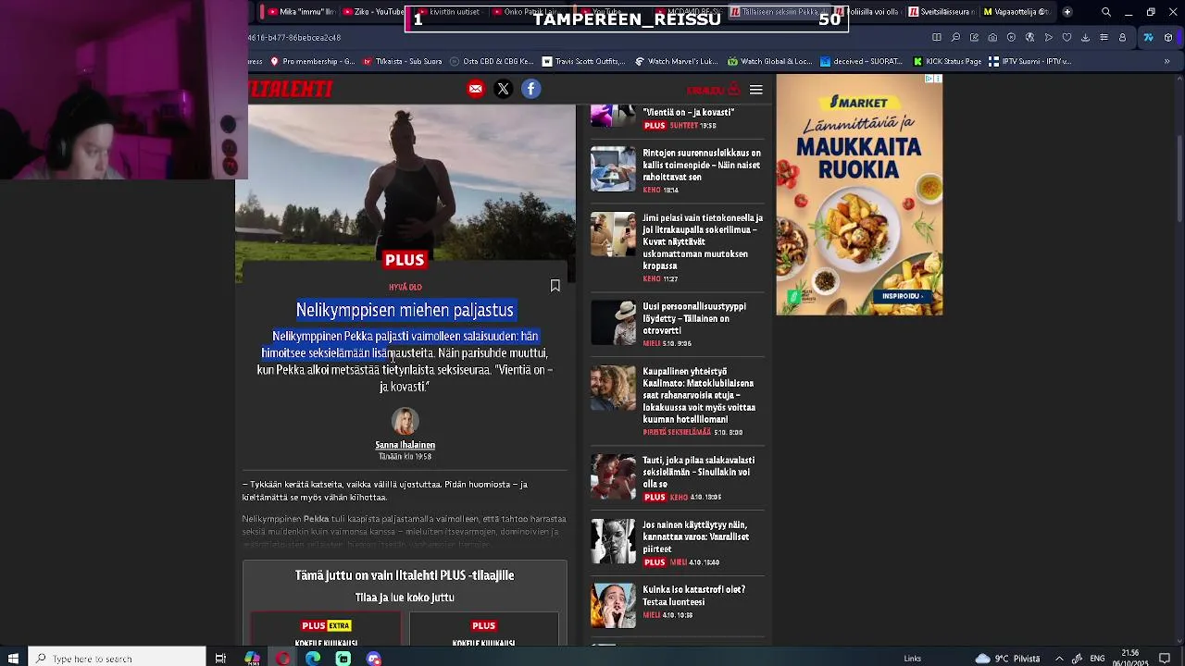Open the IPTV Suomi bookmark

1030,62
